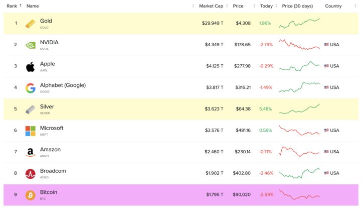
Task: Click Silver's 5.48% daily change
Action: coord(265,109)
